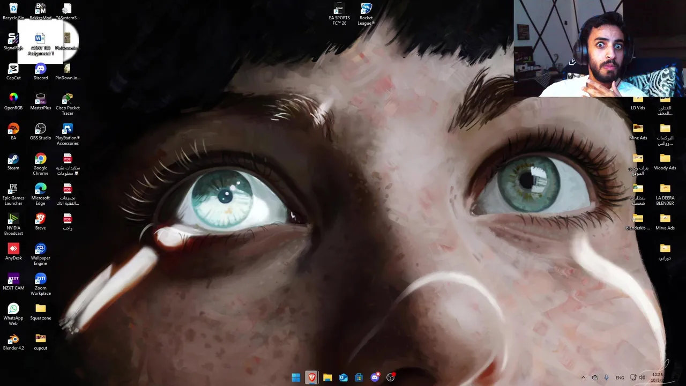This screenshot has height=386, width=686.
Task: Select the PinDown.io image beside the Word document
Action: coord(67,41)
